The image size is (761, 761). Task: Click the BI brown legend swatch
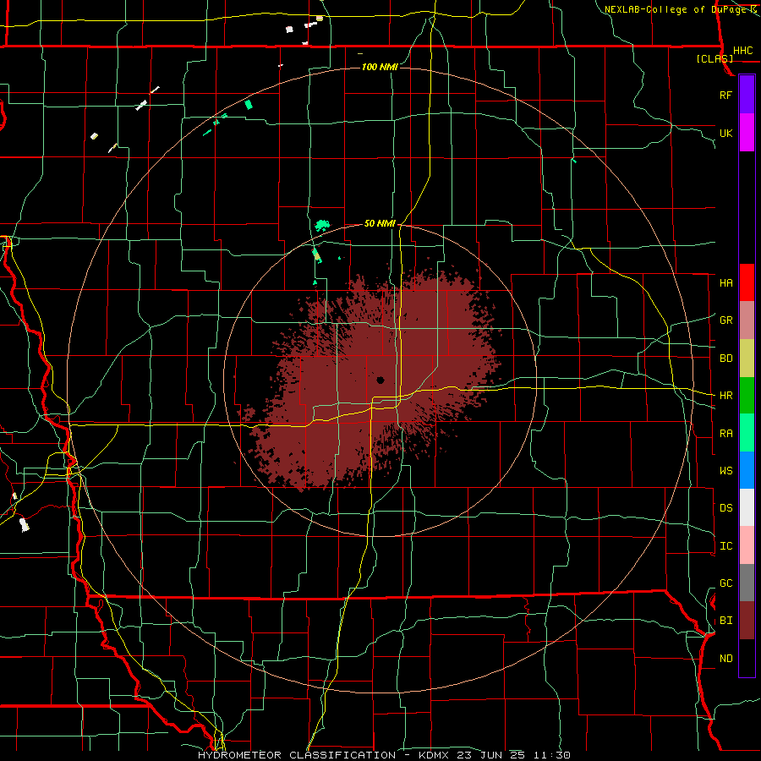[x=747, y=621]
